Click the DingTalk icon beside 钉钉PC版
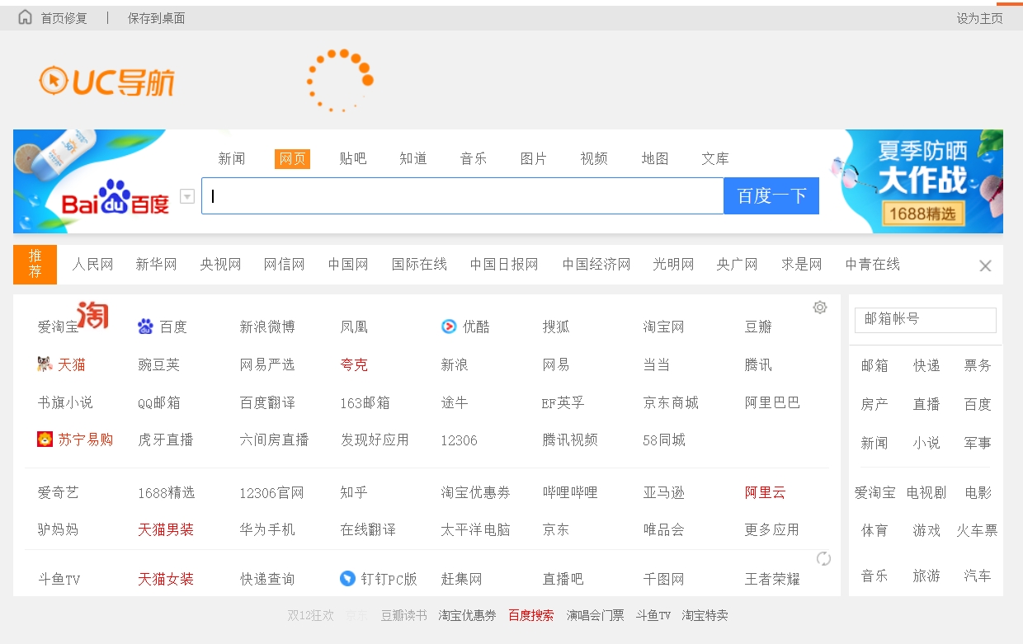The image size is (1023, 644). click(348, 579)
